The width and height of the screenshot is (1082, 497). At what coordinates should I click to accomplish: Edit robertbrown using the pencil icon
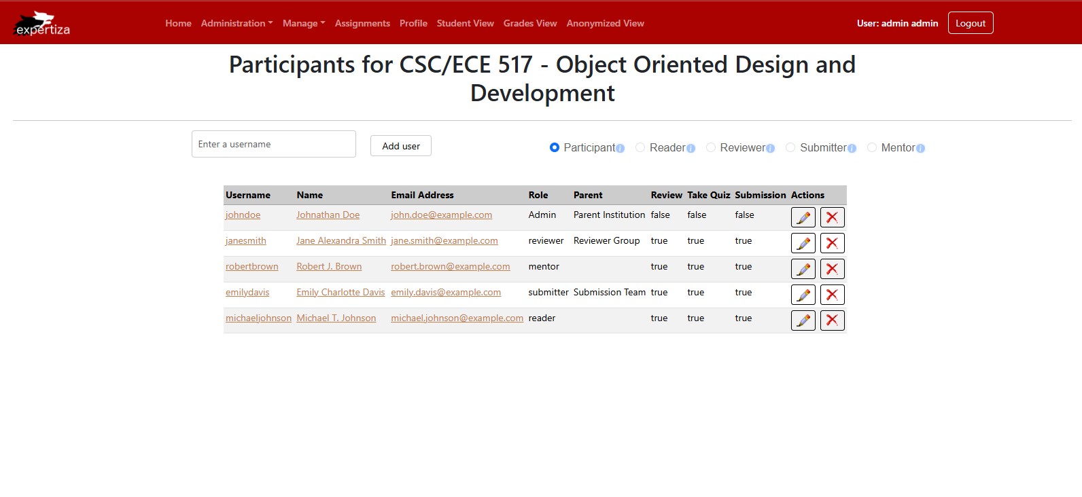tap(803, 269)
